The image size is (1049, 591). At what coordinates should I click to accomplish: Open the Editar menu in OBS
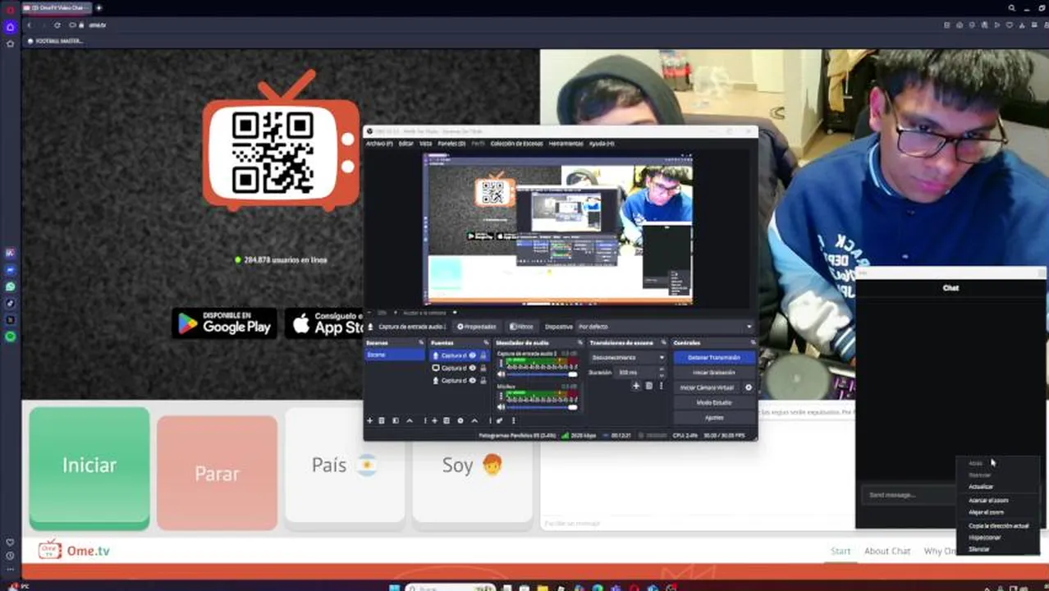click(405, 143)
